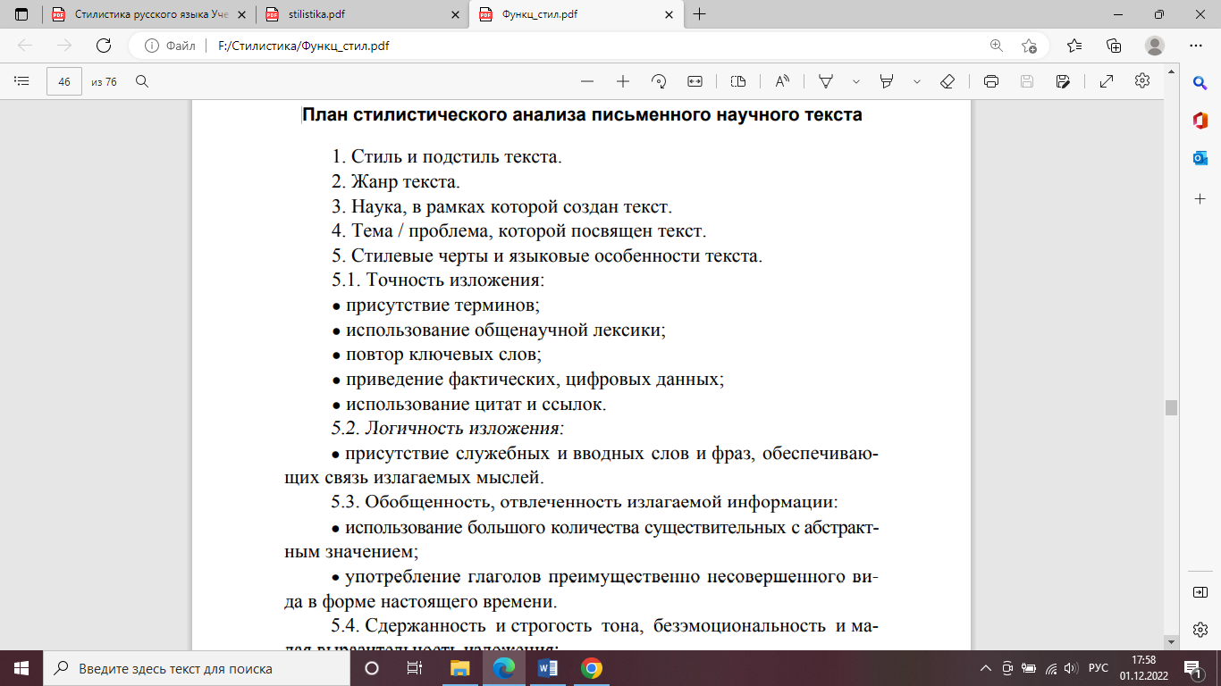The image size is (1221, 686).
Task: Zoom in the PDF with plus button
Action: click(623, 81)
